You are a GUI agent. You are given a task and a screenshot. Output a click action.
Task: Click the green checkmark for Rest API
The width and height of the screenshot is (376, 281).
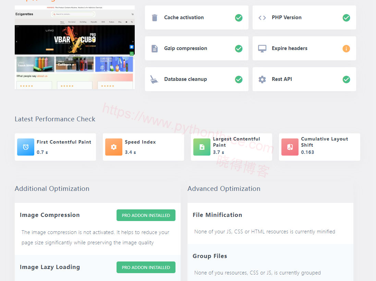point(346,80)
